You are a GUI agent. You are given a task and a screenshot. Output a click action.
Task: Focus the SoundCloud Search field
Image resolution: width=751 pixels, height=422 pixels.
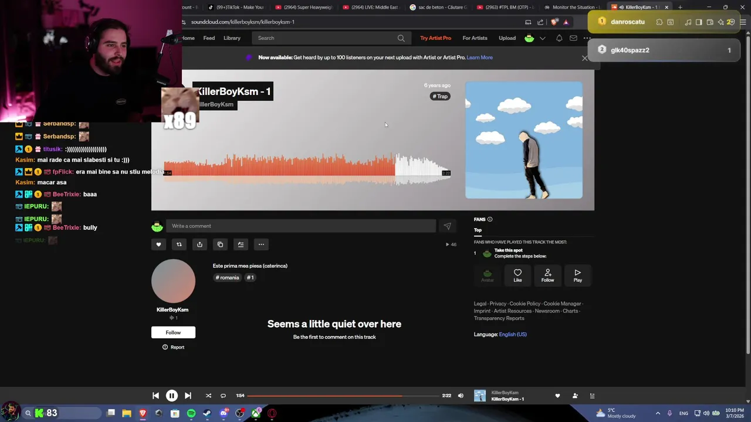pos(331,38)
